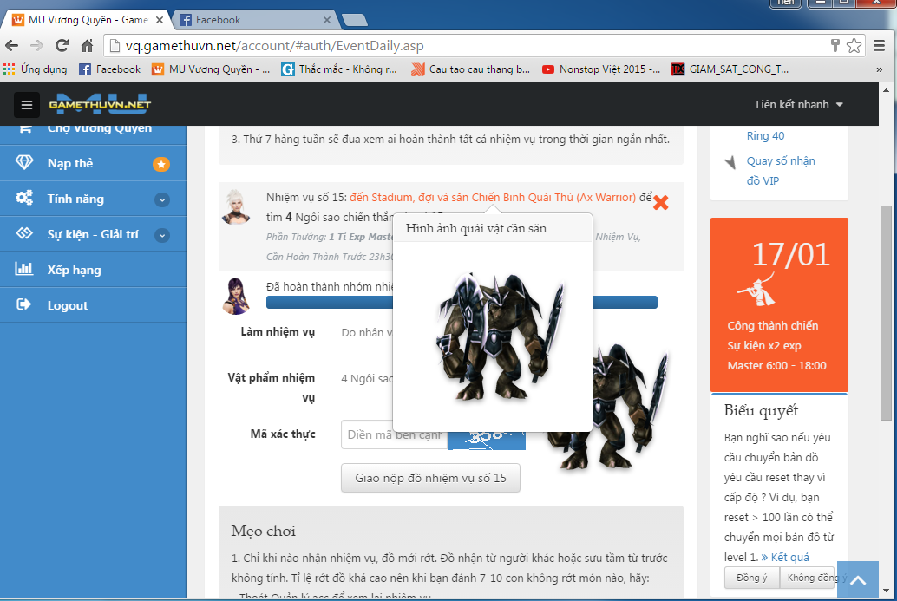Click the orange X on mission 15
The height and width of the screenshot is (601, 897).
pos(660,202)
